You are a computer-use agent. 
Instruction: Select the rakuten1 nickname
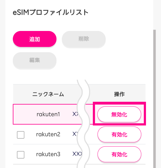[48, 114]
